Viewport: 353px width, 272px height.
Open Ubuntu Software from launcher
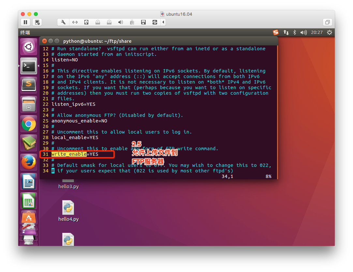[x=29, y=218]
